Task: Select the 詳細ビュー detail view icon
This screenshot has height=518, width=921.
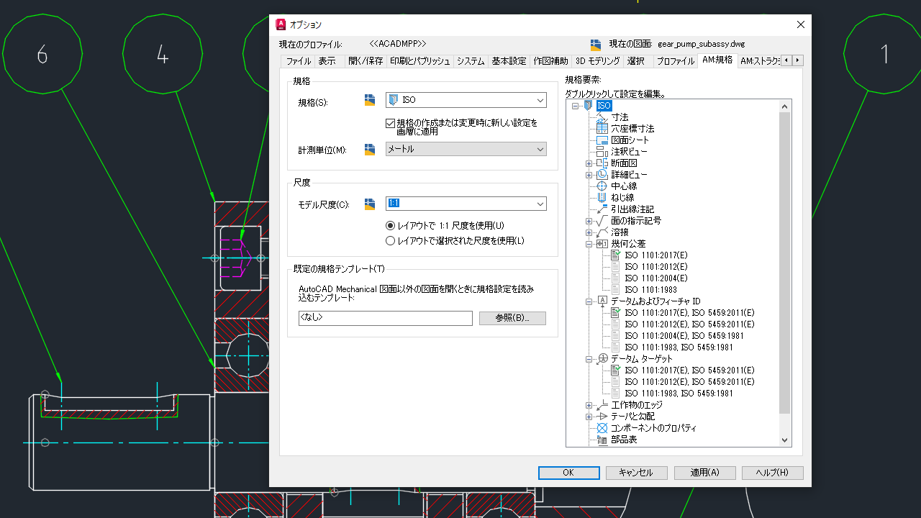Action: point(602,175)
